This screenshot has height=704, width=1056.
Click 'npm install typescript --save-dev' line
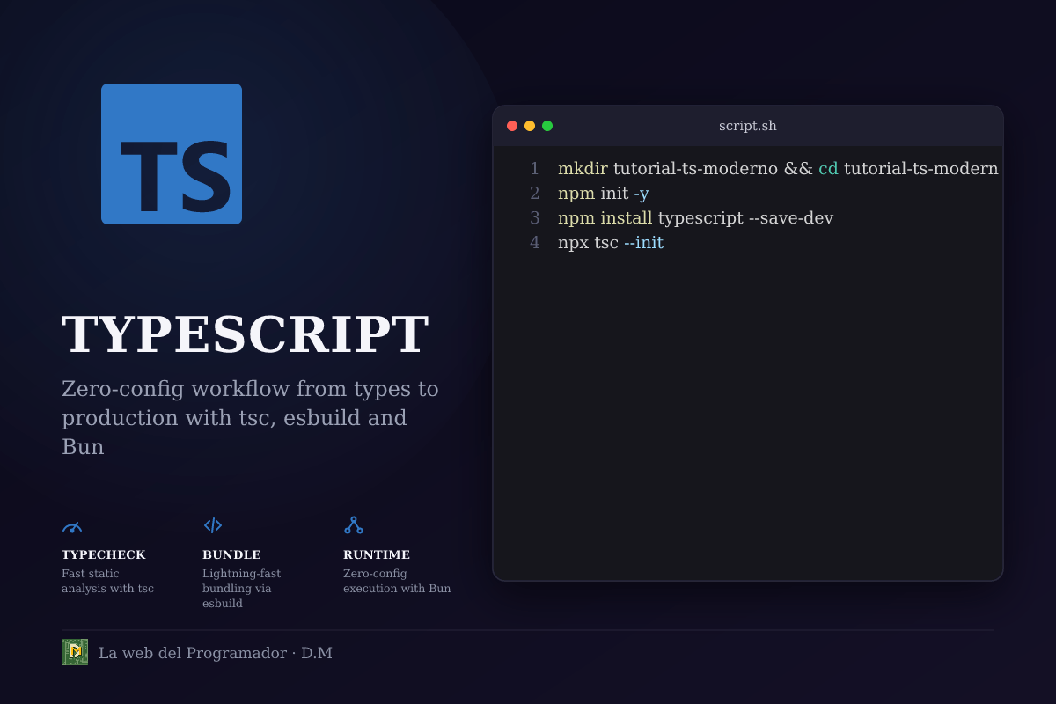tap(695, 218)
